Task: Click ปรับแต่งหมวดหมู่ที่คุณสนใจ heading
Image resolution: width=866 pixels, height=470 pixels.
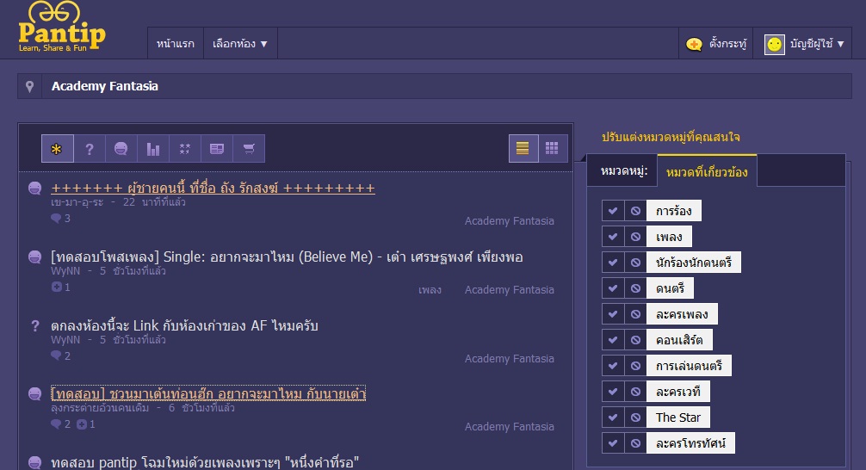Action: [671, 137]
